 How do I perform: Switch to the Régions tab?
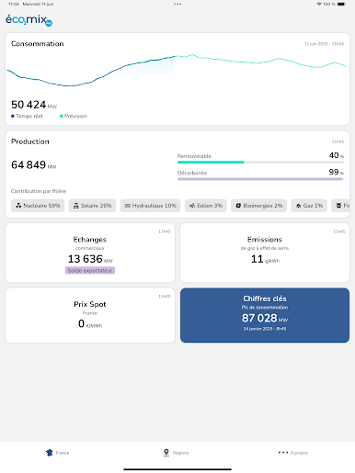click(176, 453)
